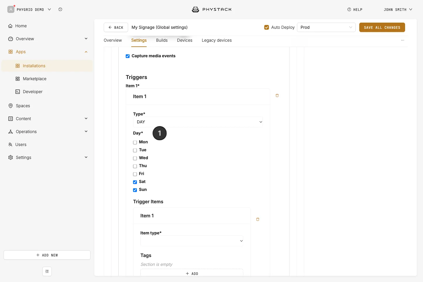The width and height of the screenshot is (423, 282).
Task: Delete trigger Item 1 with trash icon
Action: tap(277, 95)
